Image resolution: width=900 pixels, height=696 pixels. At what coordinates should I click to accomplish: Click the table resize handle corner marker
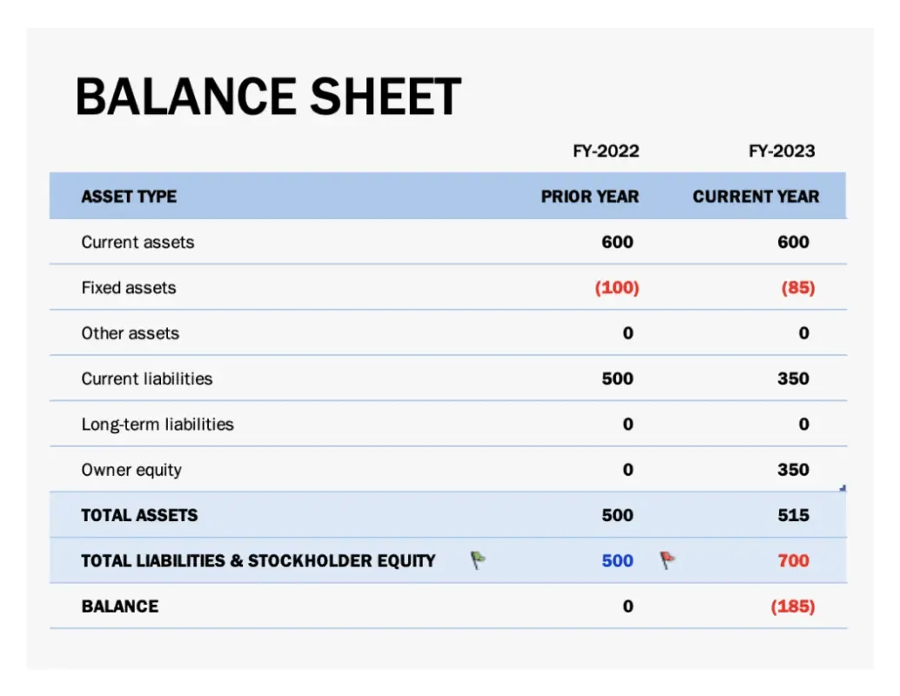point(843,488)
